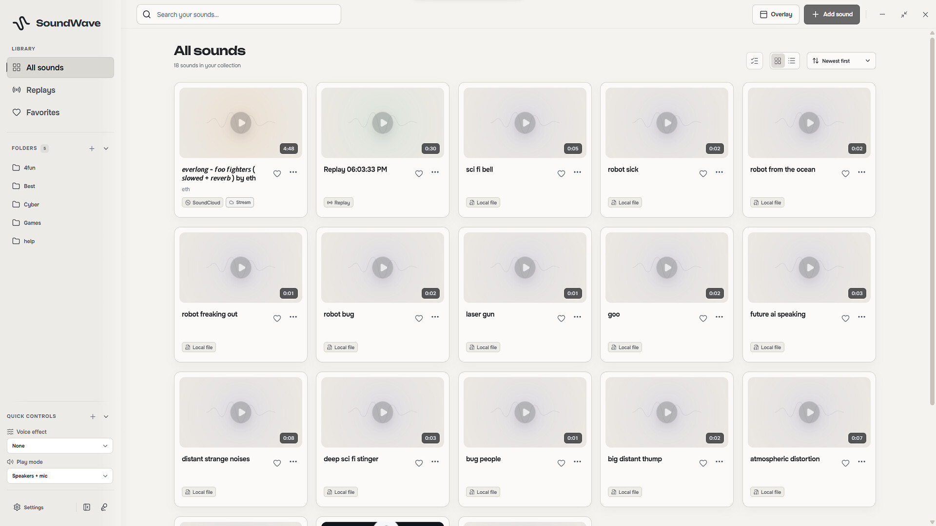Open more options for atmospheric distortion
The height and width of the screenshot is (526, 936).
pyautogui.click(x=861, y=462)
